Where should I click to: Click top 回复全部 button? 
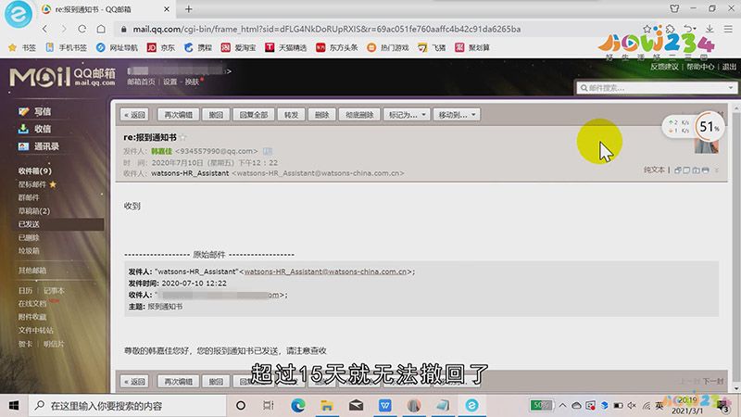tap(253, 114)
